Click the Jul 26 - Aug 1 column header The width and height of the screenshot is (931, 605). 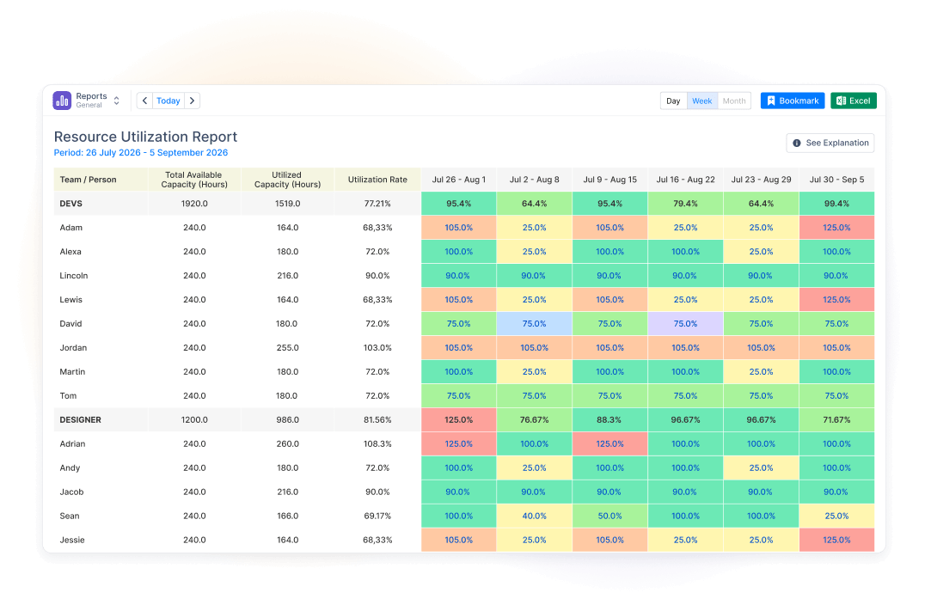tap(458, 180)
